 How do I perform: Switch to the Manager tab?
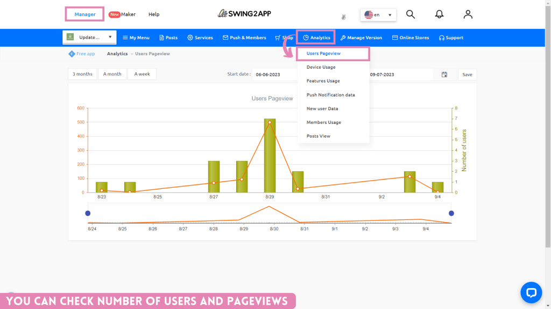[x=85, y=14]
